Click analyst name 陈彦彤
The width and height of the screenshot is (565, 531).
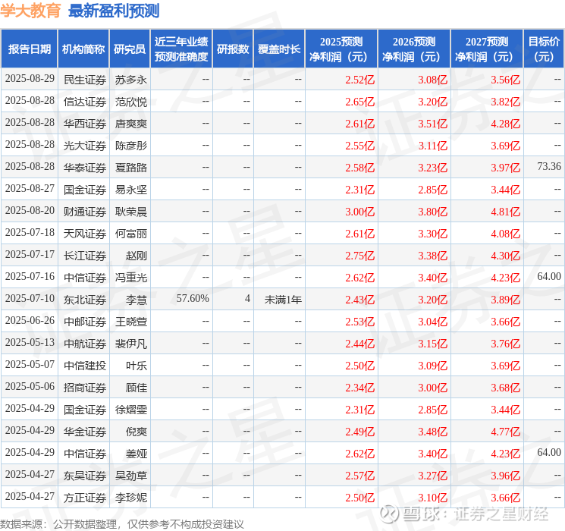130,146
